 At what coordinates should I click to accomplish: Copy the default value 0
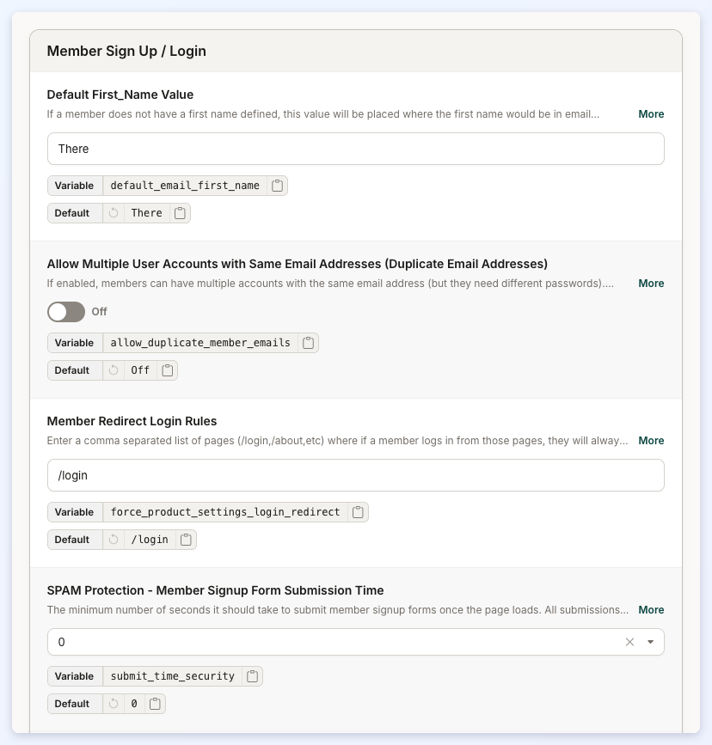(155, 704)
